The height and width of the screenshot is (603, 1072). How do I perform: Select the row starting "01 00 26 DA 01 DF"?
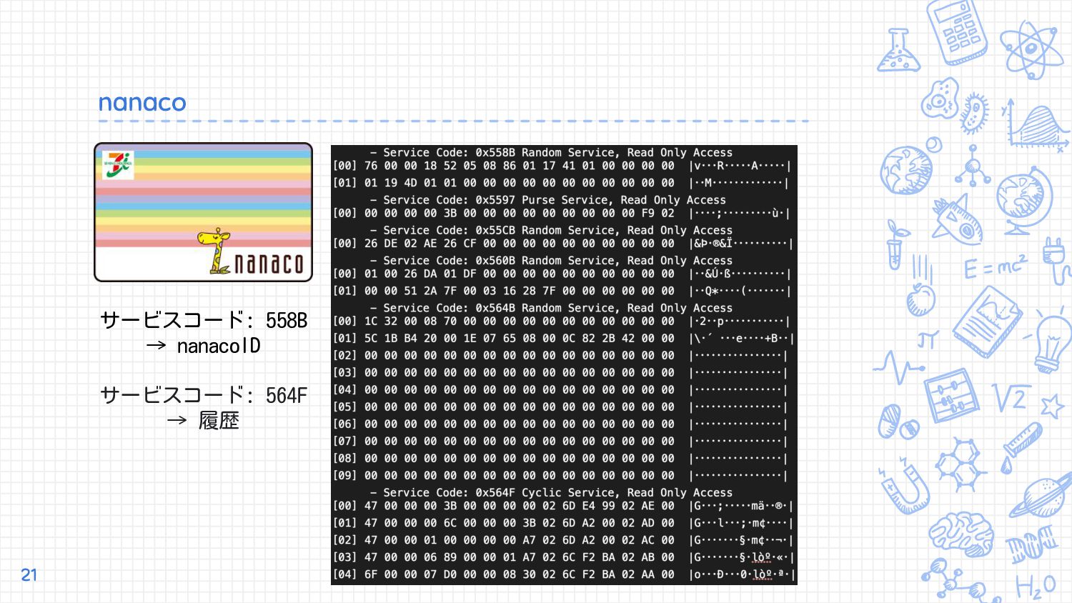click(562, 274)
